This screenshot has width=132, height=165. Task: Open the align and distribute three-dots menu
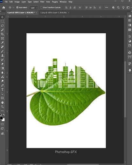[x=107, y=7]
